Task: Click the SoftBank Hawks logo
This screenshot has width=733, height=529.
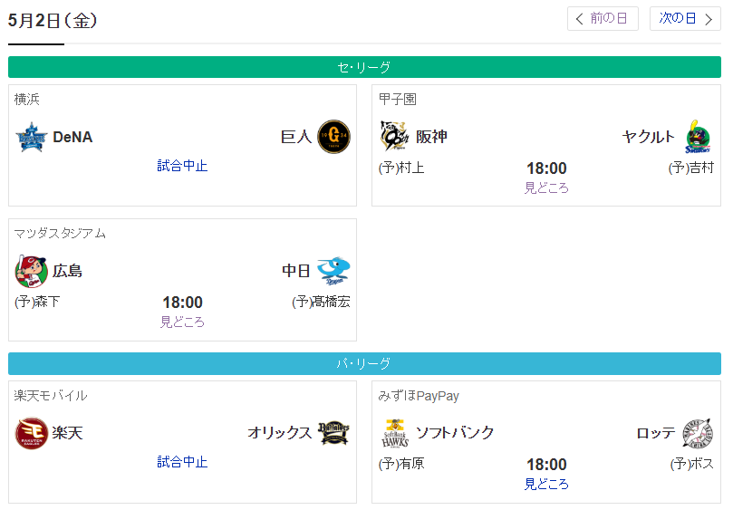Action: point(395,433)
